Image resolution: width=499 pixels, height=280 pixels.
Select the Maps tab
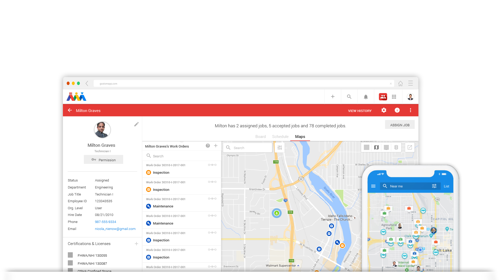[x=300, y=137]
